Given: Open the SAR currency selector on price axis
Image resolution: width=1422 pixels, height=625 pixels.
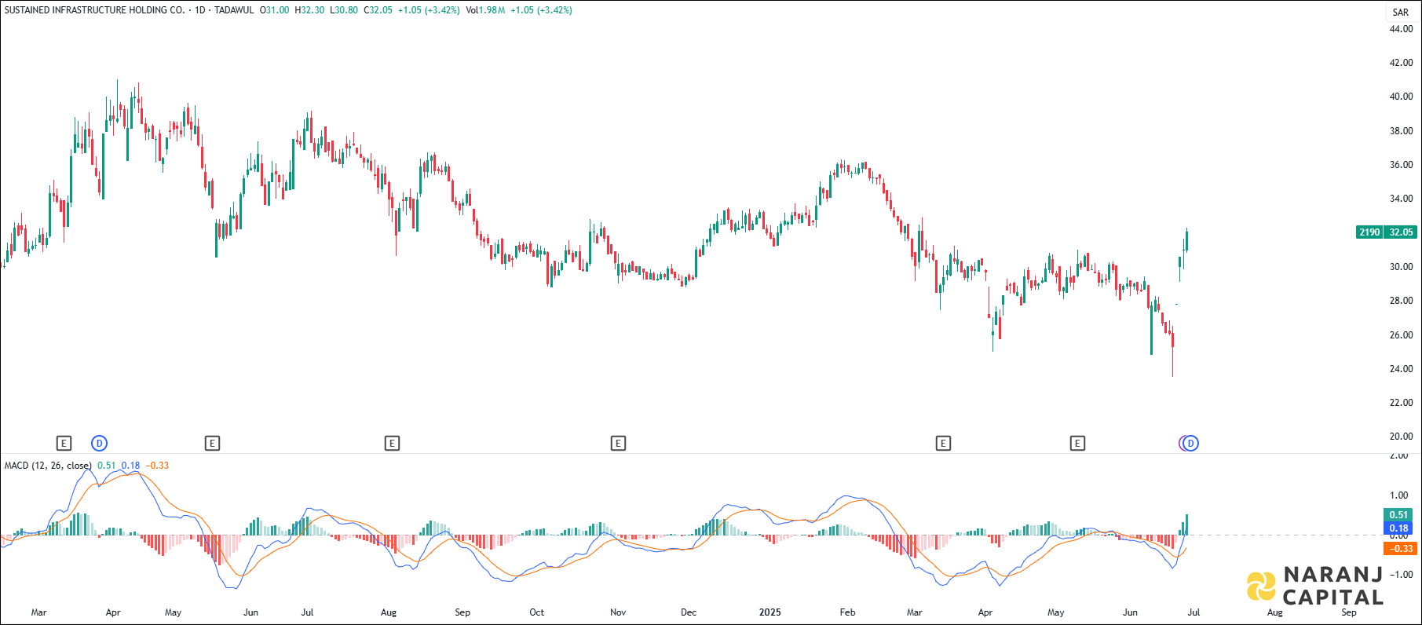Looking at the screenshot, I should (1401, 13).
